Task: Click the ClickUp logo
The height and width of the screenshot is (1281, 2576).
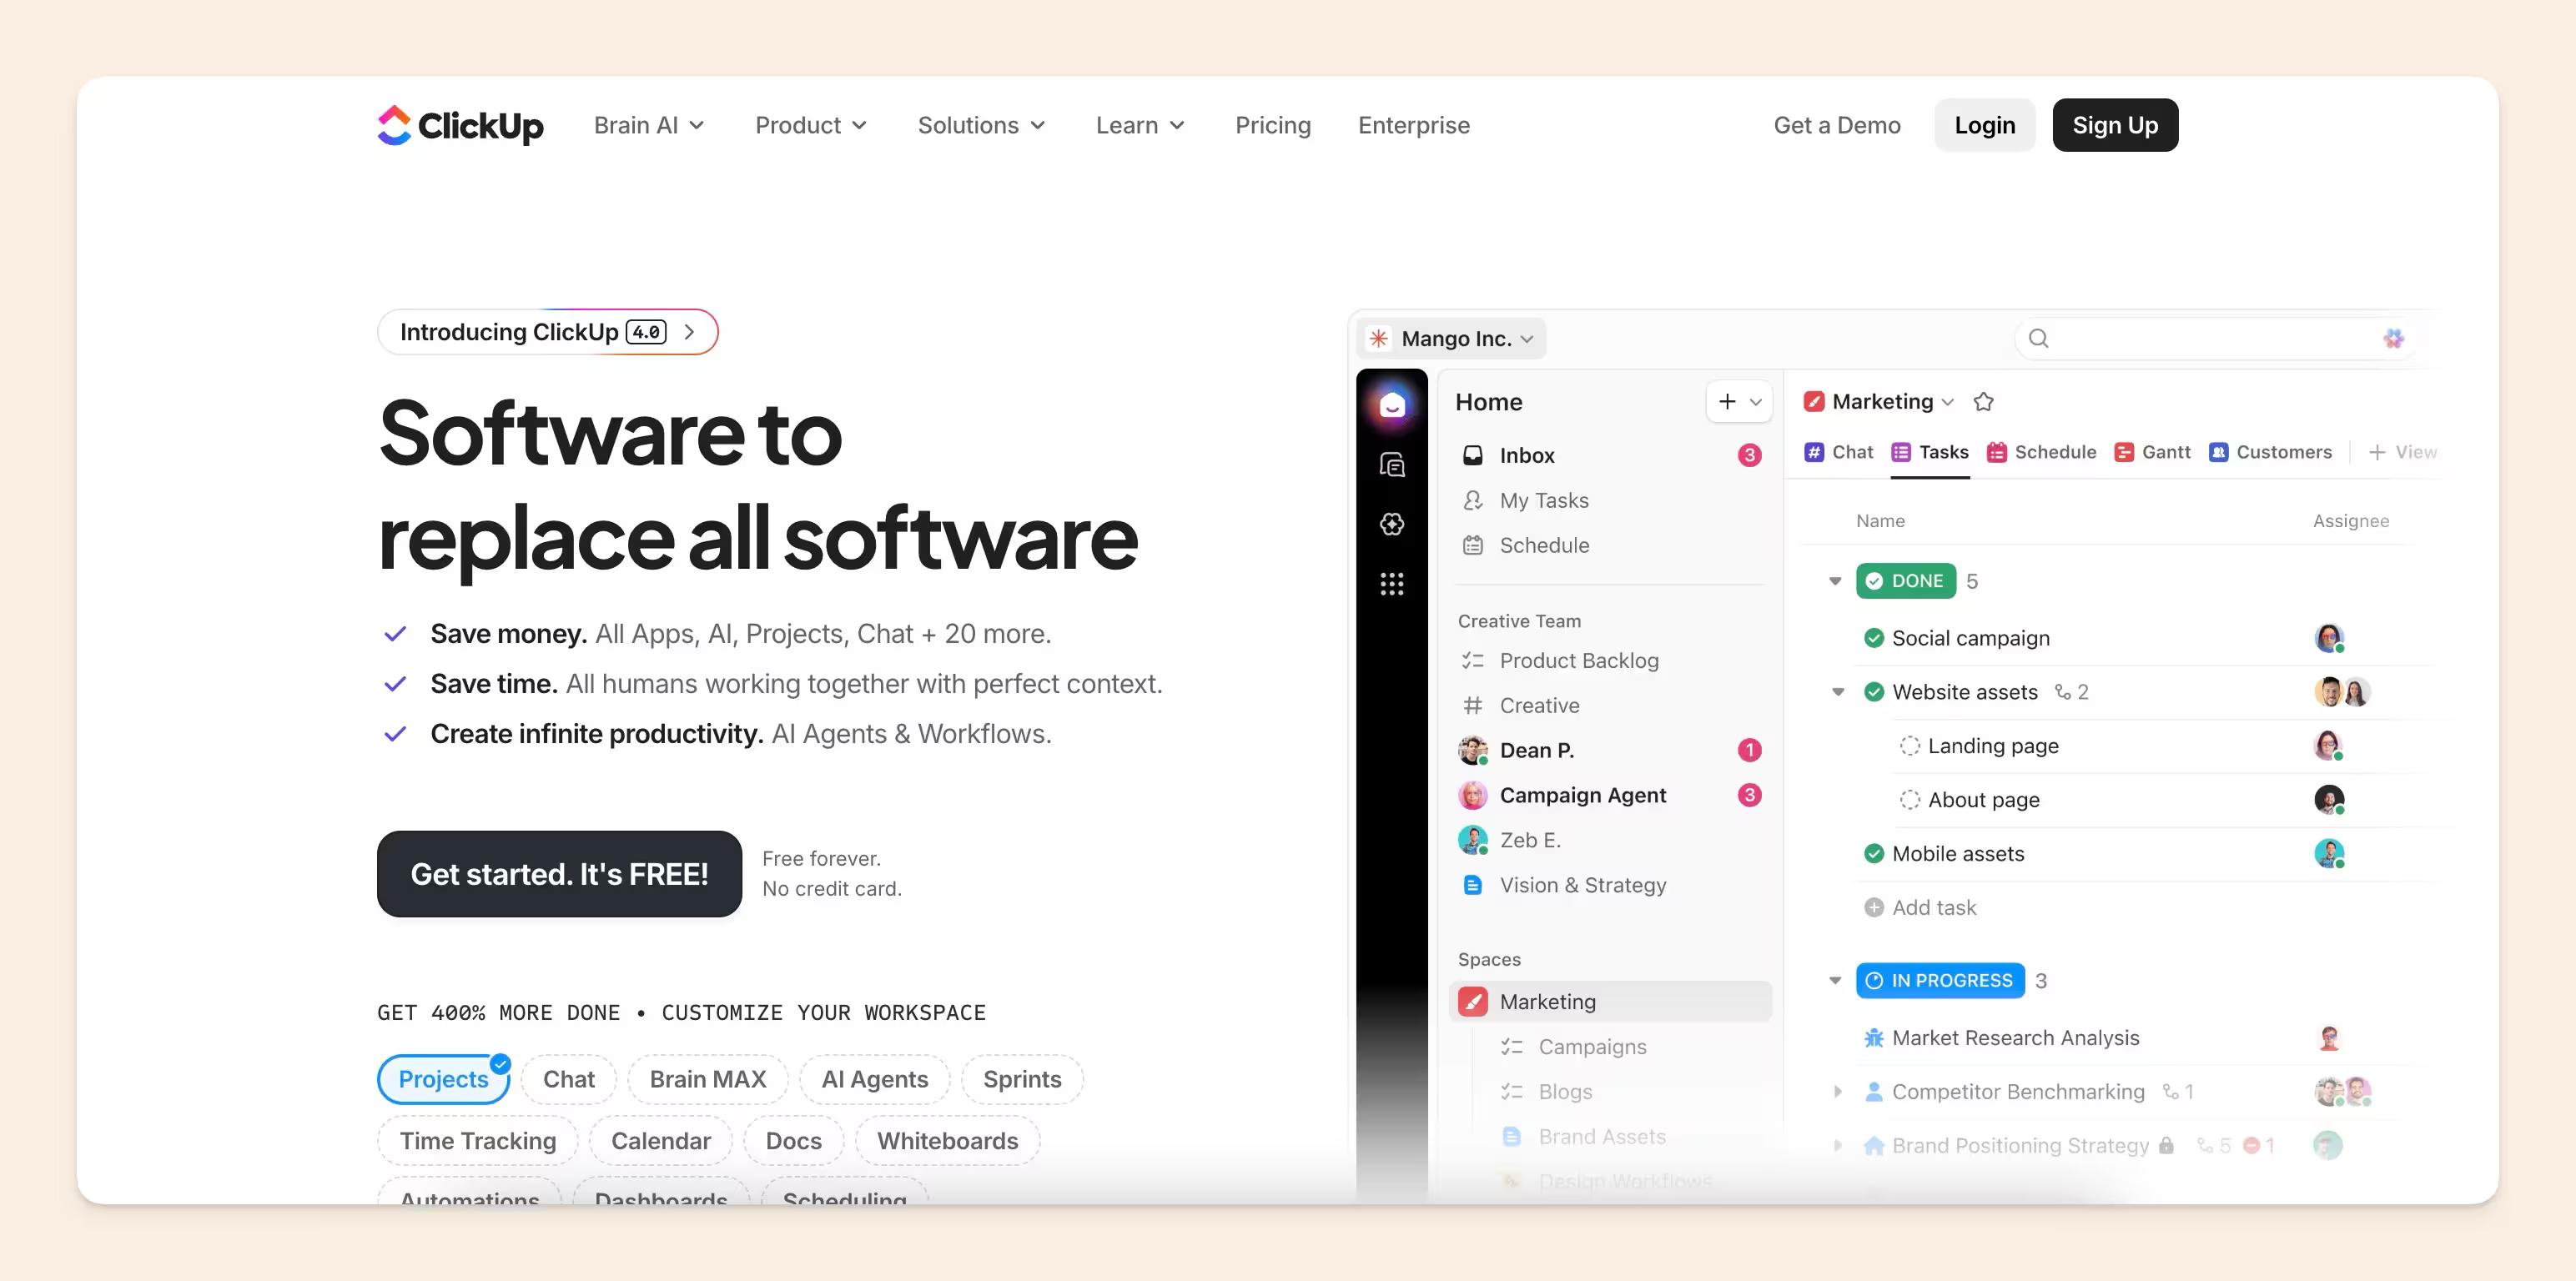Action: 460,126
